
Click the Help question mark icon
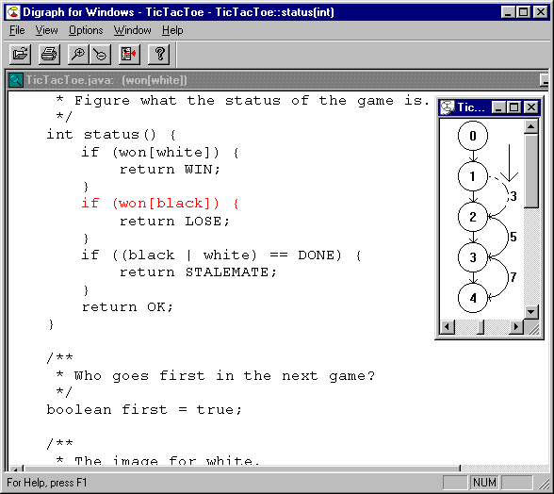tap(158, 55)
